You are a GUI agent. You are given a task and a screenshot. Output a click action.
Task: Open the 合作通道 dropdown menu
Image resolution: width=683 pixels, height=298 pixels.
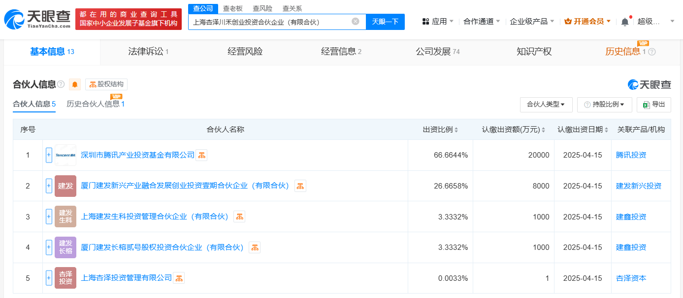pos(482,22)
